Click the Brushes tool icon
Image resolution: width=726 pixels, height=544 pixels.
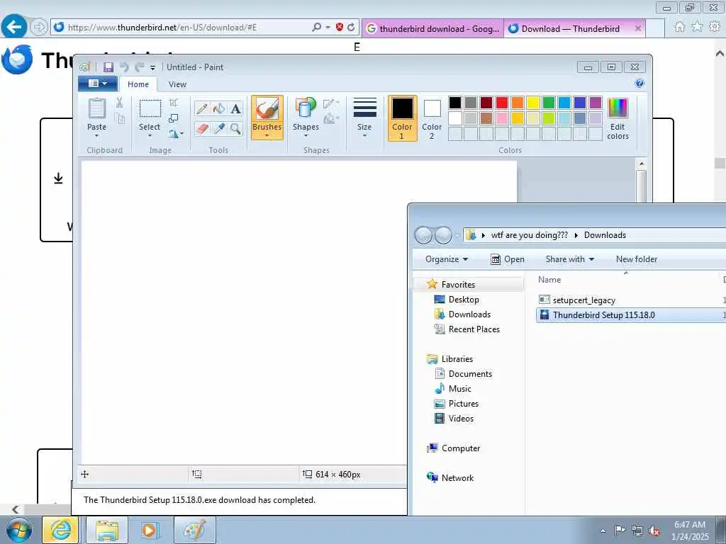point(267,110)
